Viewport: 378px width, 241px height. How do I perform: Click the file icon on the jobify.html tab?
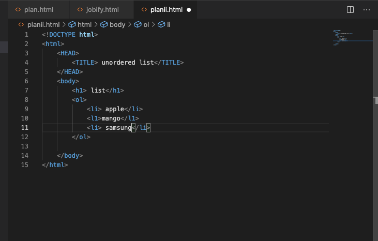[79, 10]
